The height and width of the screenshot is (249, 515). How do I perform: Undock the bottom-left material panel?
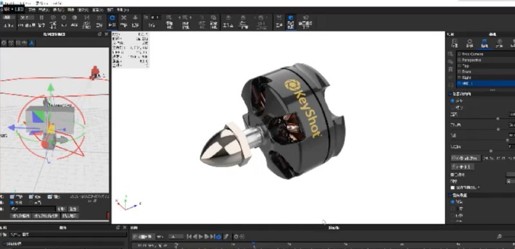pyautogui.click(x=118, y=227)
